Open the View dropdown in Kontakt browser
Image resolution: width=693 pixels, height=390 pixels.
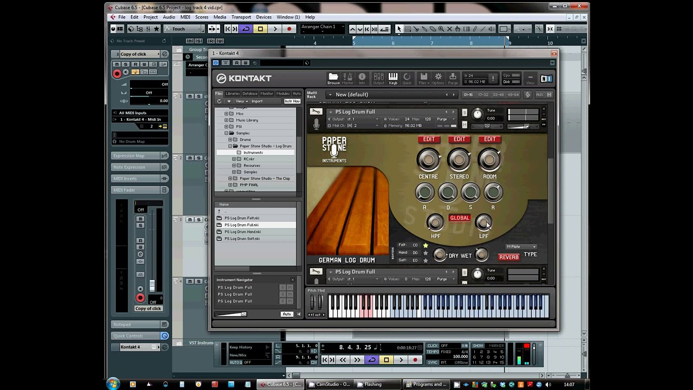241,101
